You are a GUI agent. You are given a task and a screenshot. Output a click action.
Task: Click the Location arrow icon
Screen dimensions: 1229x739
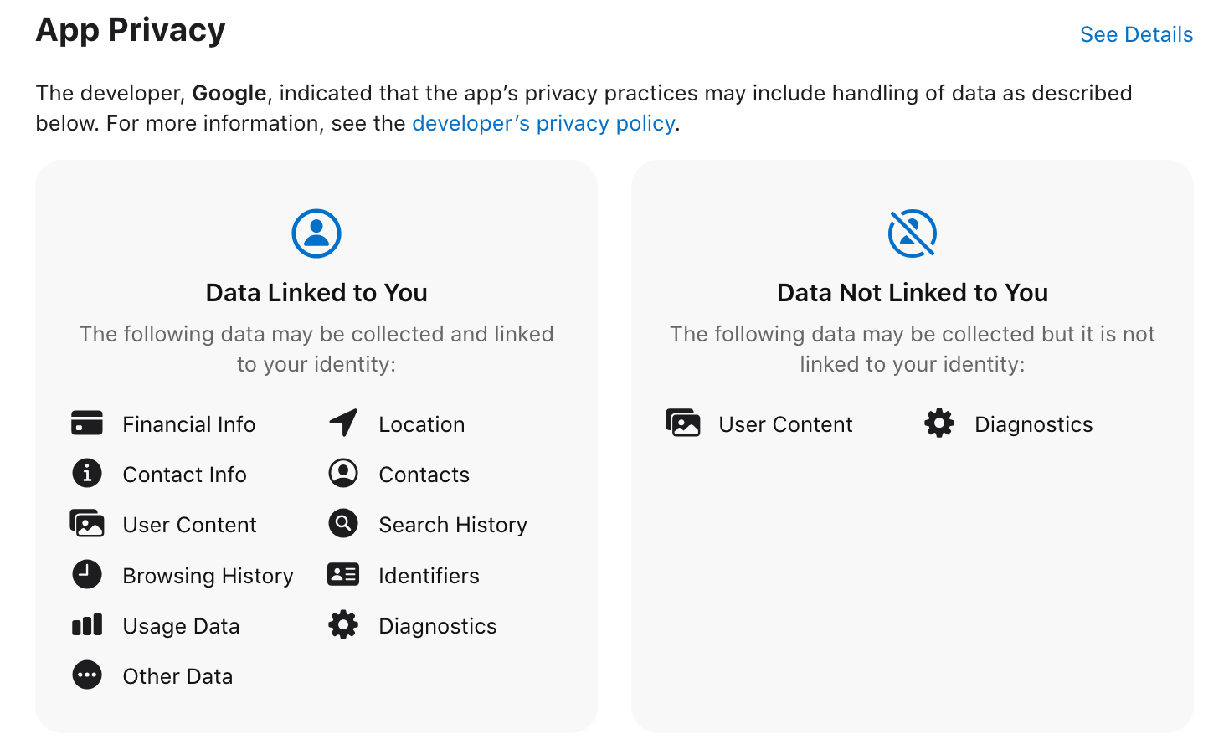[343, 423]
